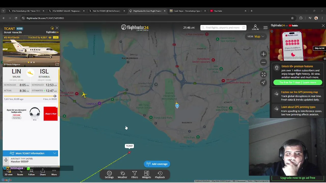
Task: Enter fullscreen map mode
Action: coord(264,74)
